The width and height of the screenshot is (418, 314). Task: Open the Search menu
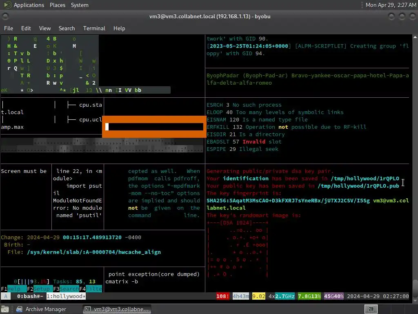67,28
